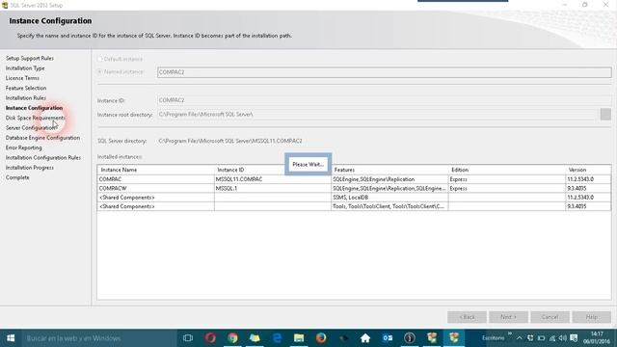Check the battery tray icon
The height and width of the screenshot is (347, 617).
click(x=542, y=338)
